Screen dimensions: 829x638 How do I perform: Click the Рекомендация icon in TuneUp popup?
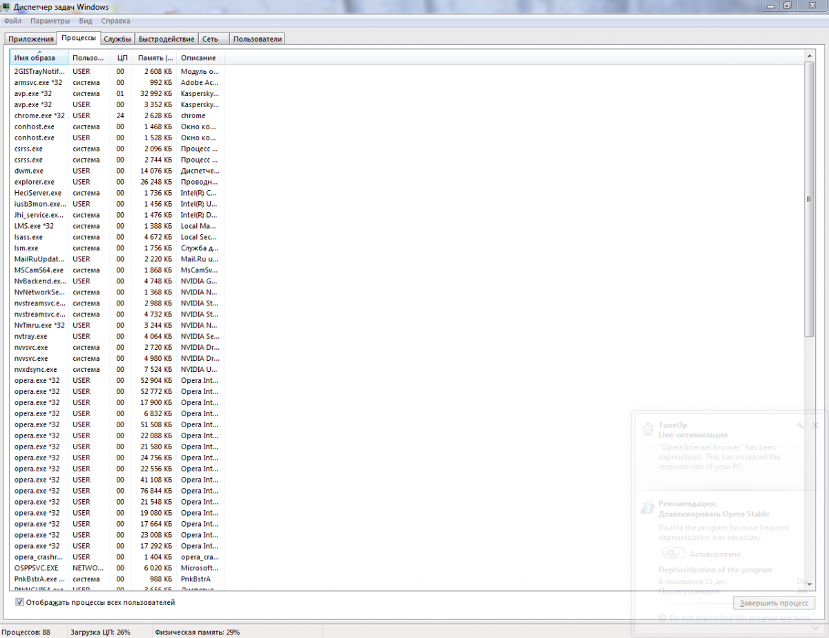tap(648, 508)
